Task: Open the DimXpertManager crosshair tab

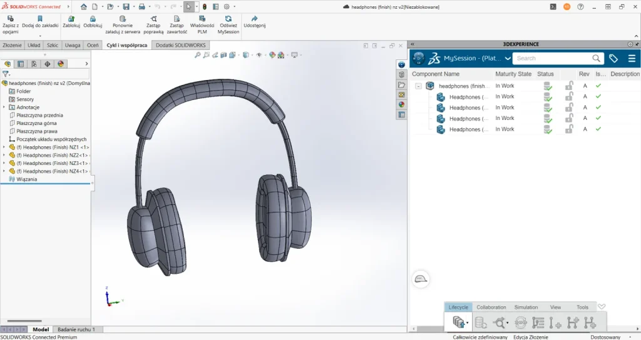Action: pyautogui.click(x=48, y=64)
